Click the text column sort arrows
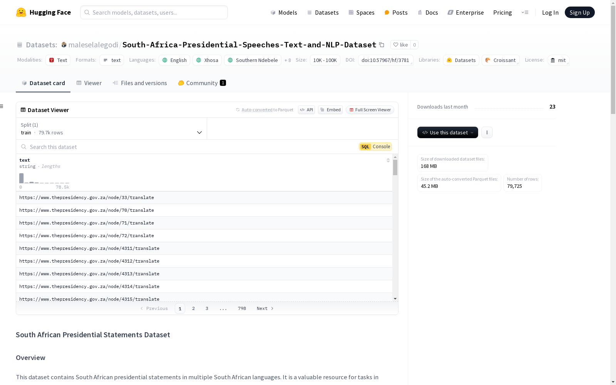The width and height of the screenshot is (616, 385). (x=388, y=160)
